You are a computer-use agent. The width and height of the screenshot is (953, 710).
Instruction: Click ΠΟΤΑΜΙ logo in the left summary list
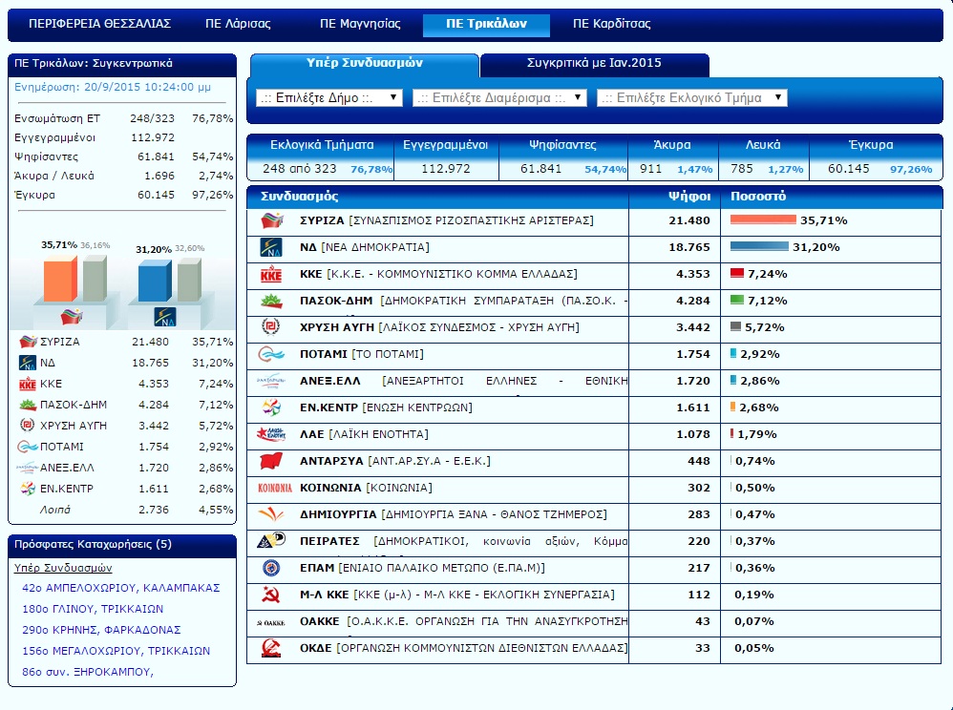28,447
